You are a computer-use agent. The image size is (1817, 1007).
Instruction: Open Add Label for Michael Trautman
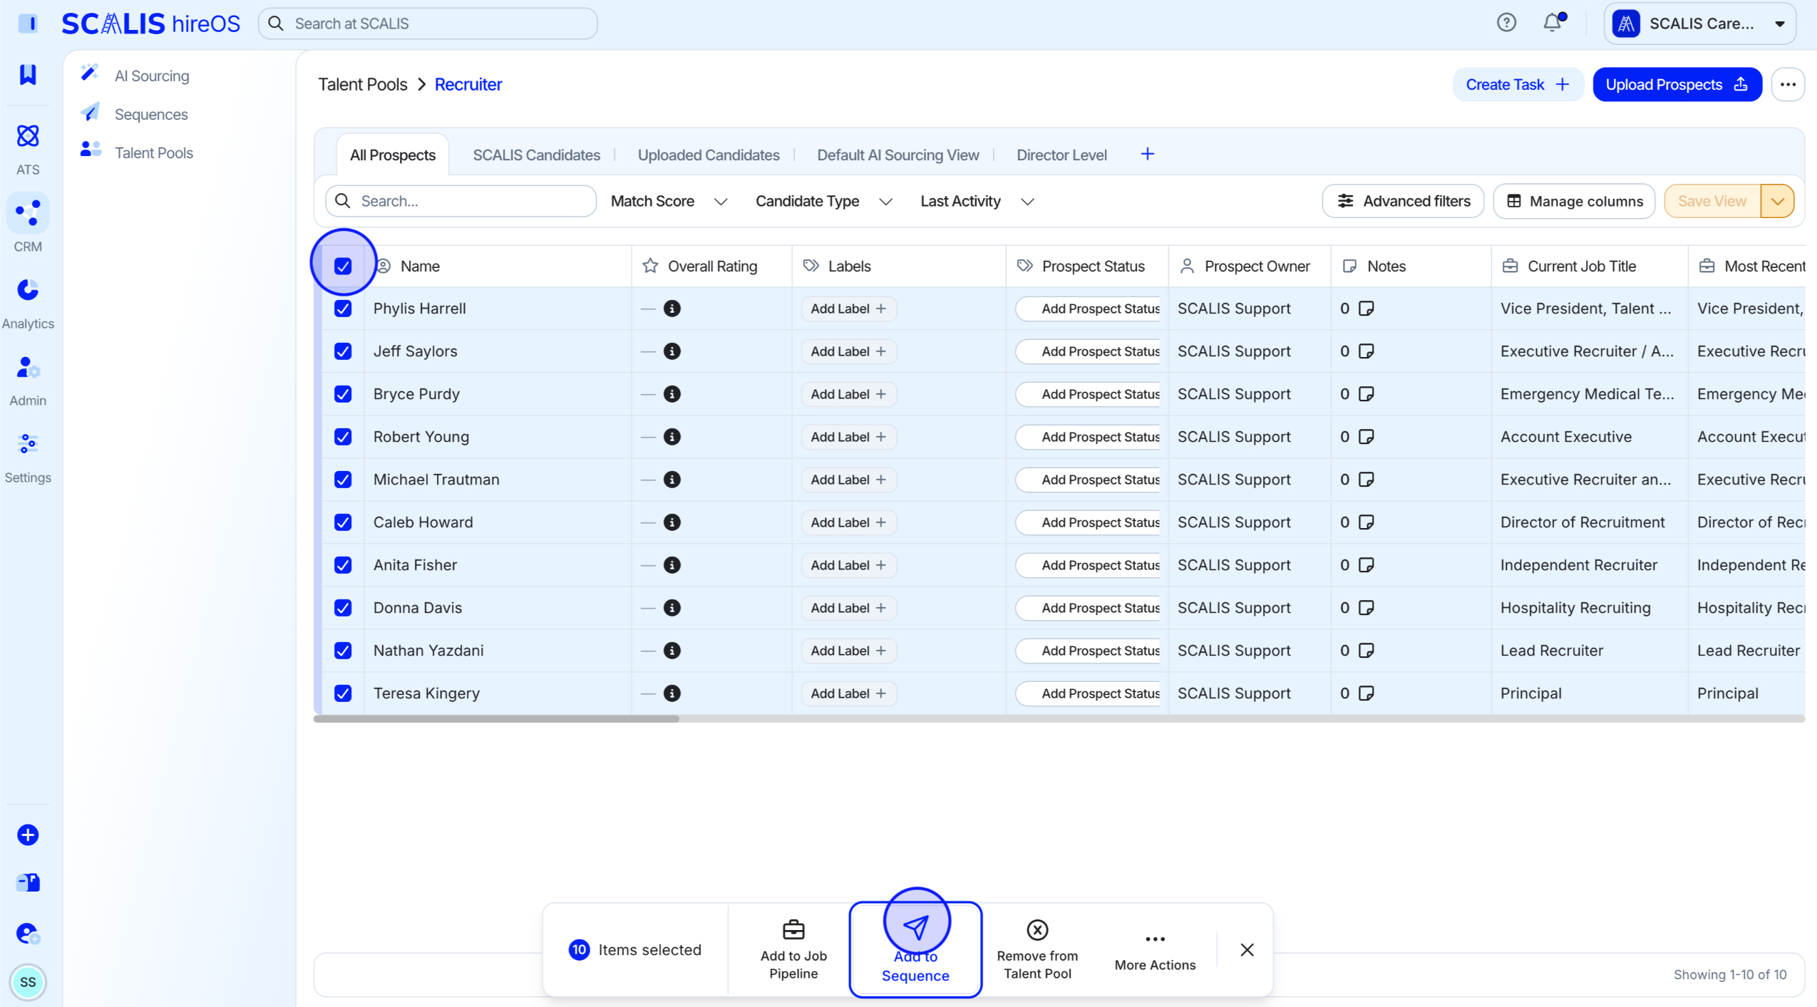pos(848,480)
